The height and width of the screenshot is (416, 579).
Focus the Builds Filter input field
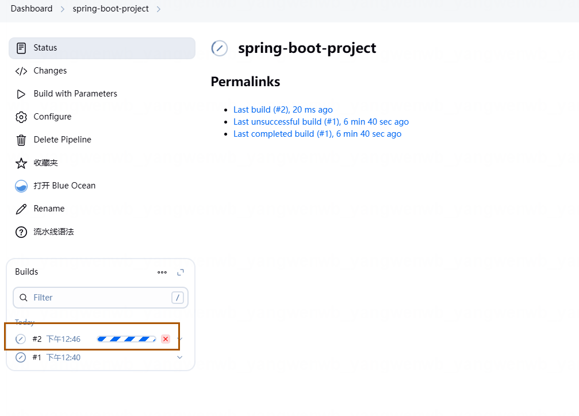tap(101, 298)
